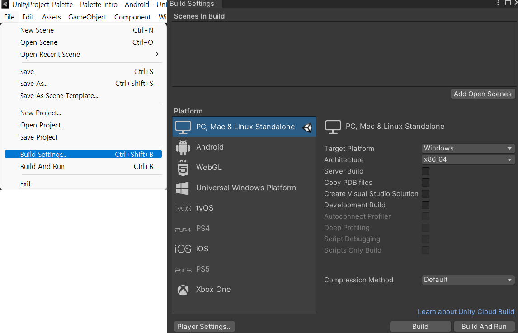The width and height of the screenshot is (518, 333).
Task: Maximize the Build Settings window
Action: (x=508, y=3)
